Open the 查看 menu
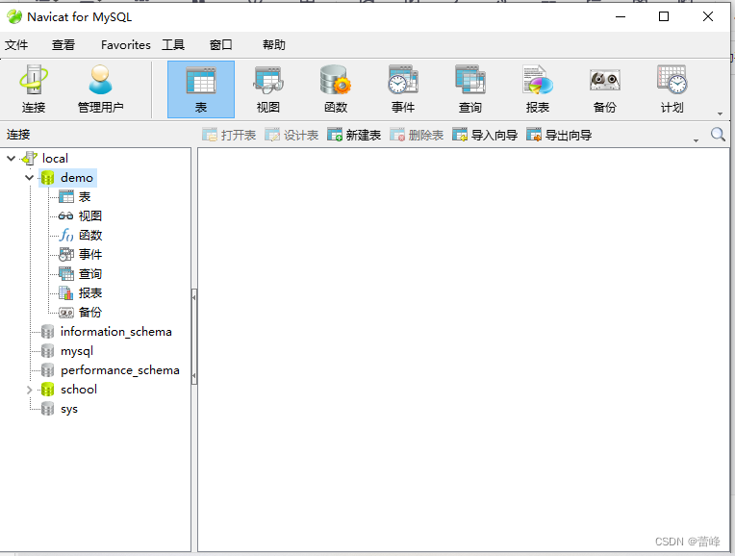The width and height of the screenshot is (735, 556). [x=63, y=45]
